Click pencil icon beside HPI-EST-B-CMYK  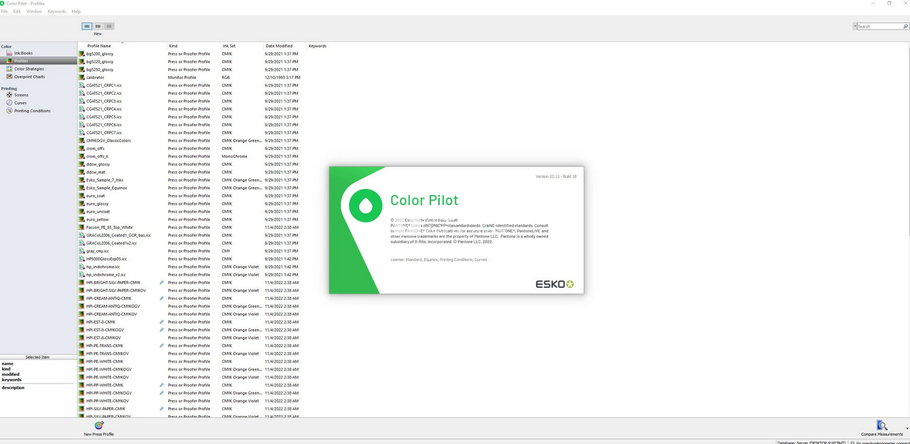pyautogui.click(x=162, y=322)
